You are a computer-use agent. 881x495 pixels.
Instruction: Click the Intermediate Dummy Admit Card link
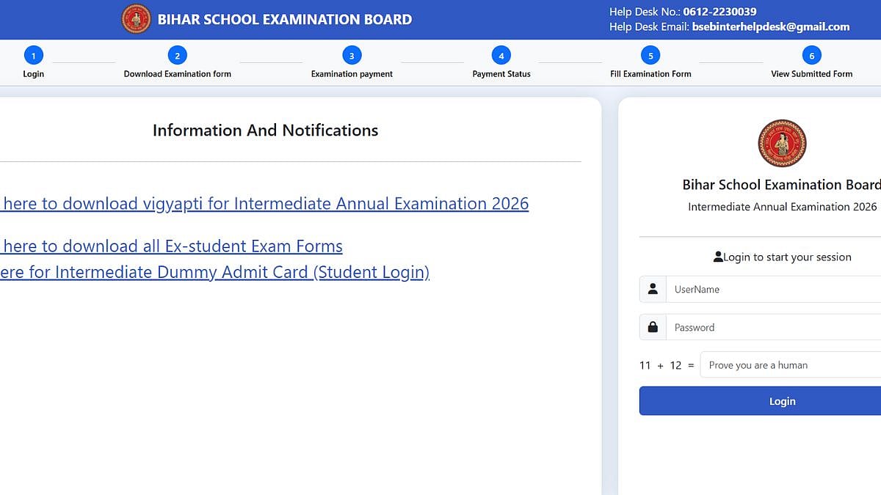click(x=214, y=272)
